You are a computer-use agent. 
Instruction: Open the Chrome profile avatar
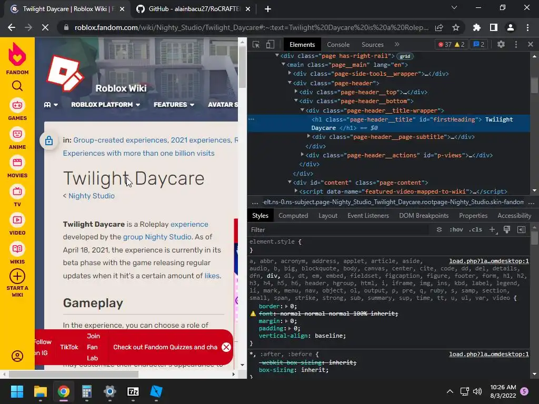511,27
